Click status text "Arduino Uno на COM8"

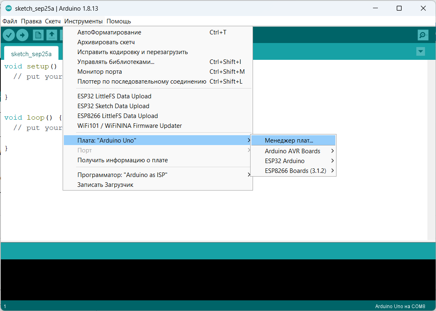pyautogui.click(x=400, y=306)
